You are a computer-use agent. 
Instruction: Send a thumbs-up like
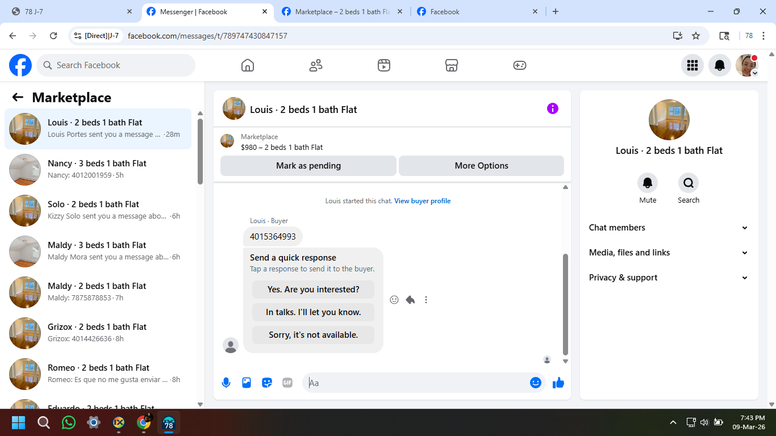(558, 383)
